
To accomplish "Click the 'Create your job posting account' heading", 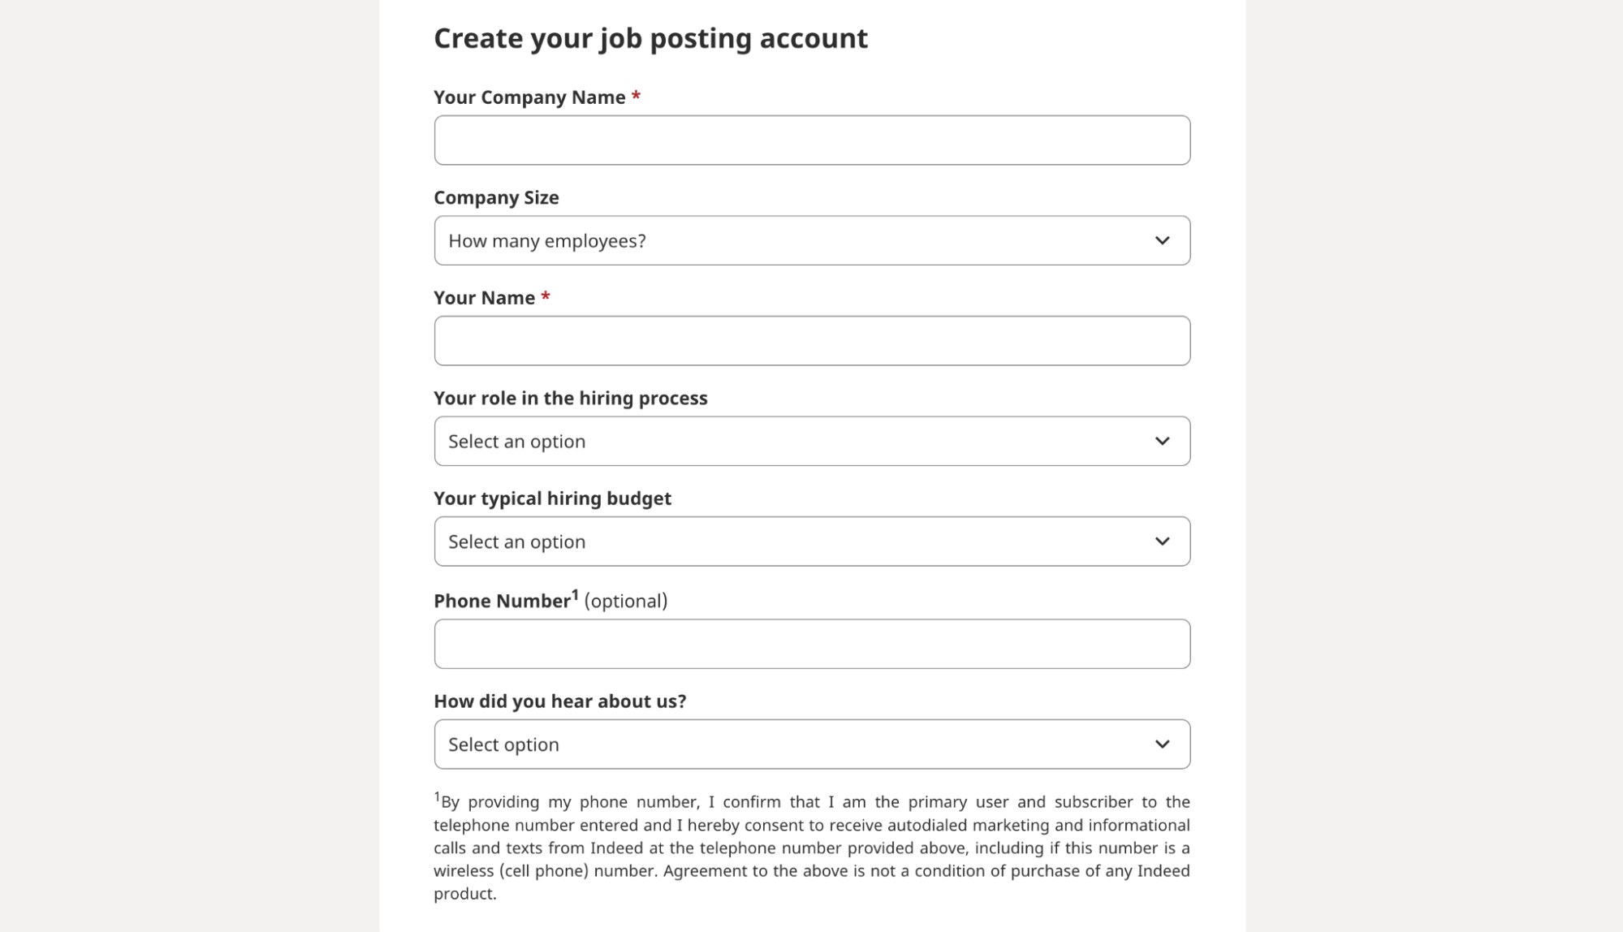I will (x=650, y=39).
